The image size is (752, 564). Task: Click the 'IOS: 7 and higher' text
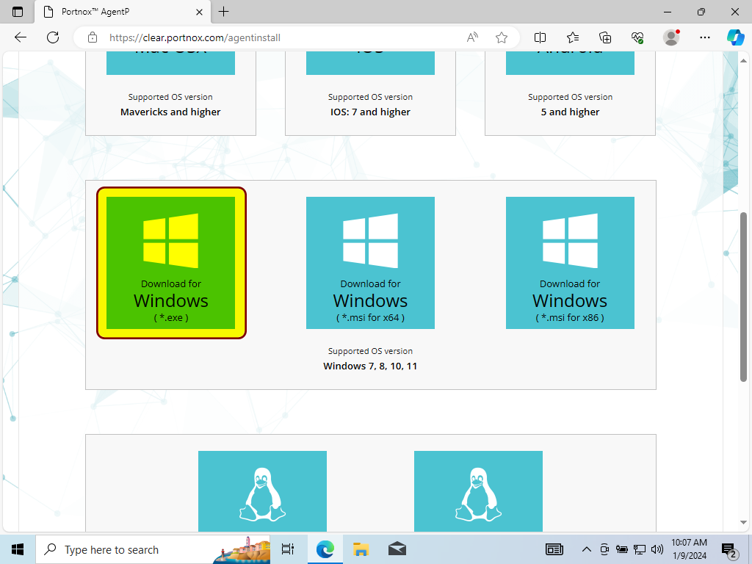click(370, 112)
